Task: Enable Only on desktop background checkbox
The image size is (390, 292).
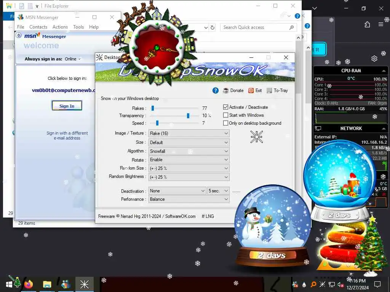Action: pyautogui.click(x=225, y=123)
